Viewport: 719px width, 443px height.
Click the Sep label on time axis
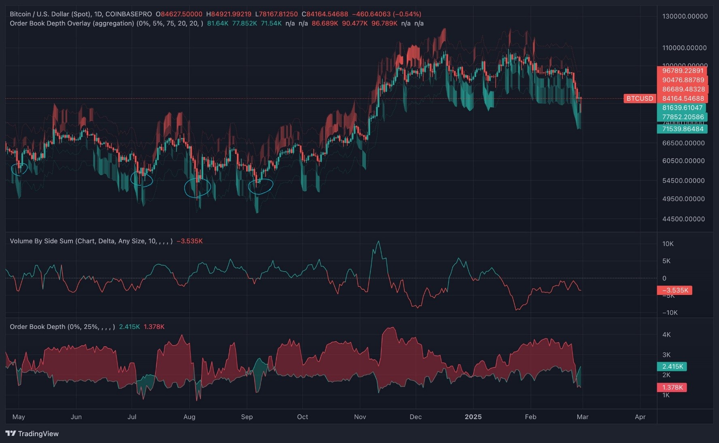247,417
